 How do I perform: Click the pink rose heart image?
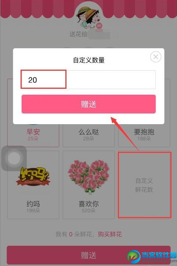tap(88, 177)
